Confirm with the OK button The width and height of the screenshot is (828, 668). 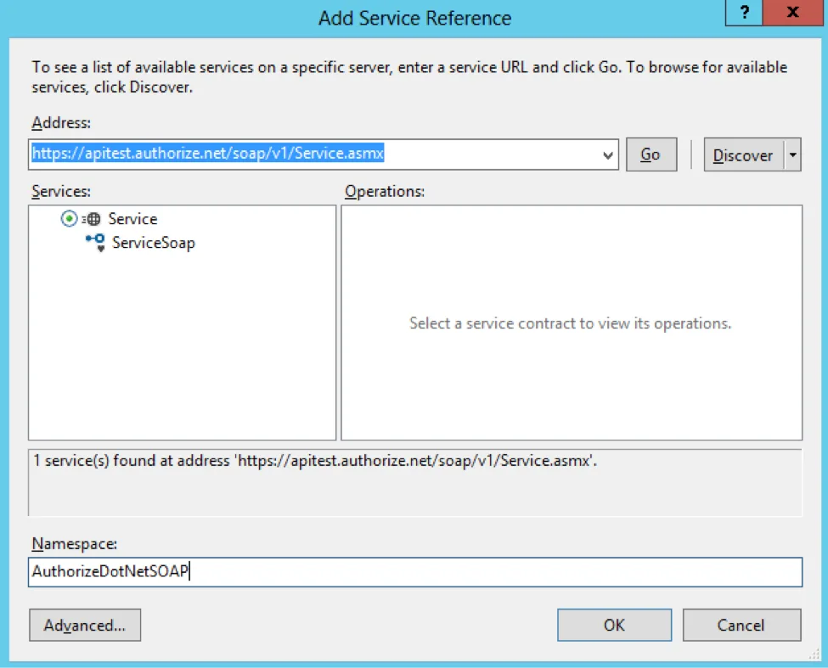tap(614, 626)
